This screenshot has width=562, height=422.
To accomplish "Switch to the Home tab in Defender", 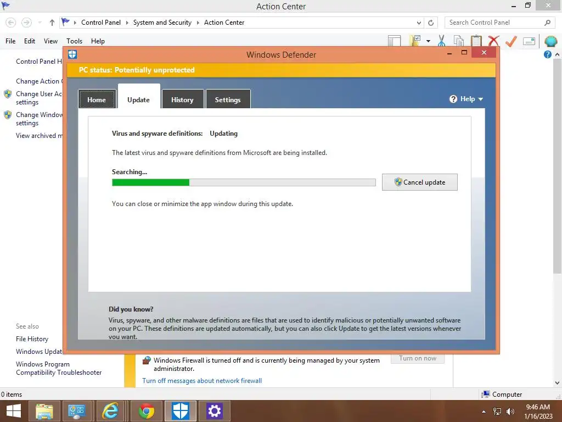I will pyautogui.click(x=97, y=99).
